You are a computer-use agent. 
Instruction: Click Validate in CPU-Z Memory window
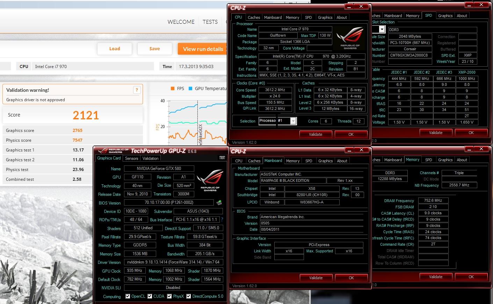click(x=436, y=277)
